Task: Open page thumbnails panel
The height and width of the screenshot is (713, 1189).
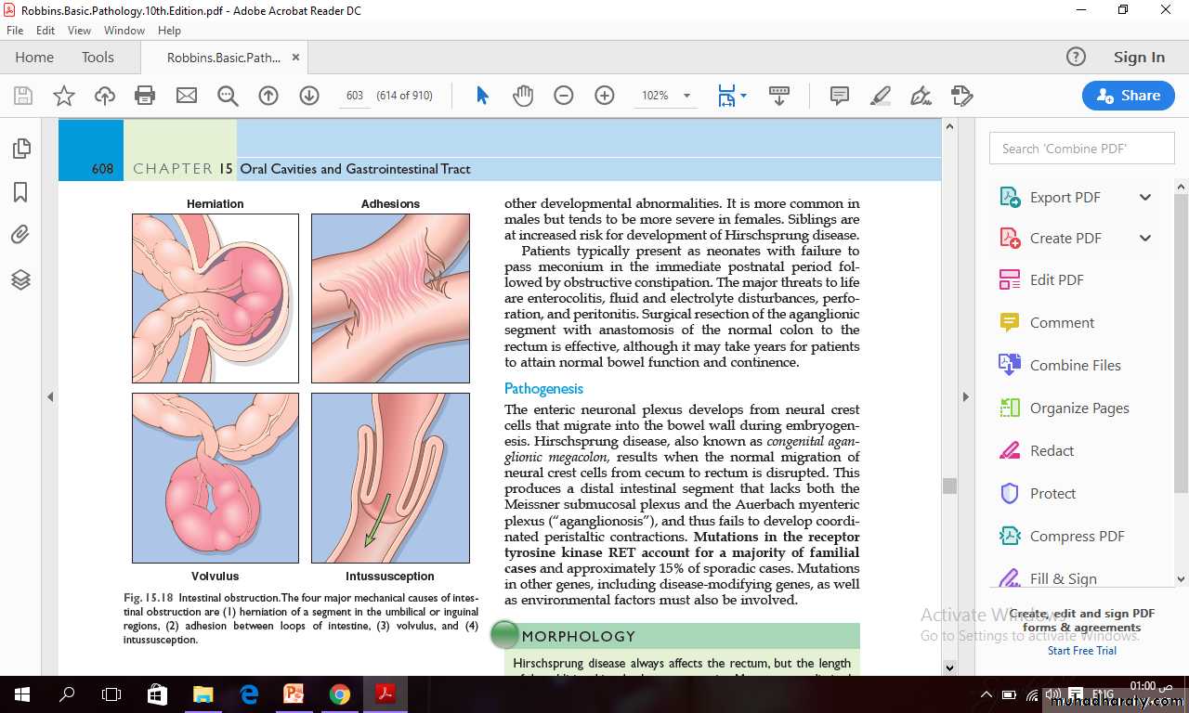Action: tap(20, 149)
